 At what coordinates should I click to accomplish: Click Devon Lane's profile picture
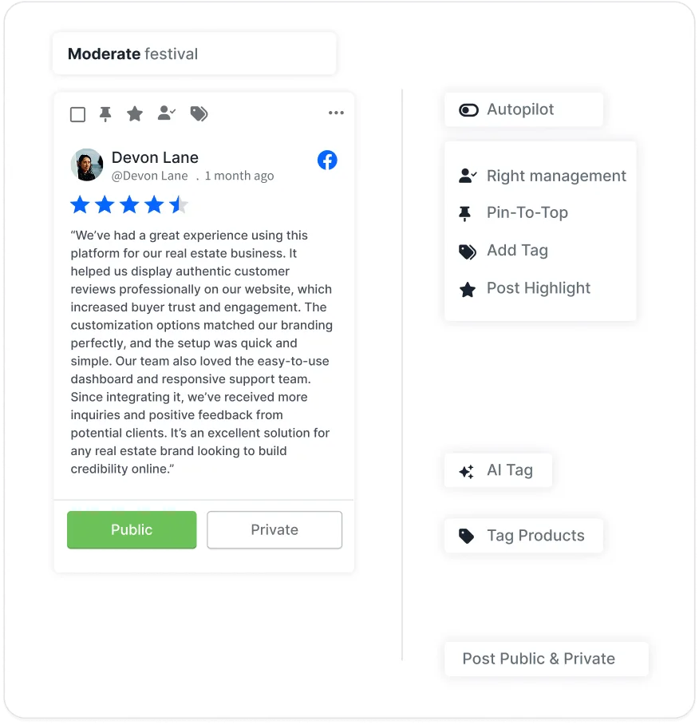coord(87,164)
